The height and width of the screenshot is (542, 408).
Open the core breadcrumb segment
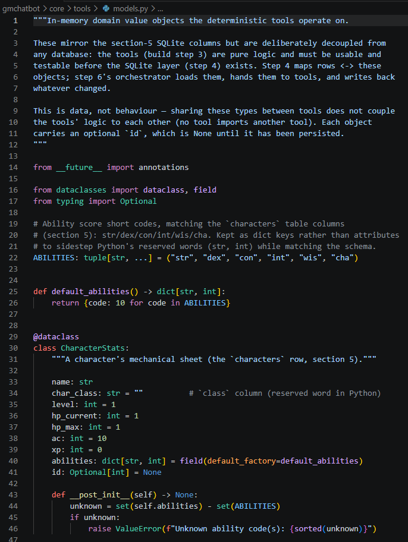click(57, 9)
